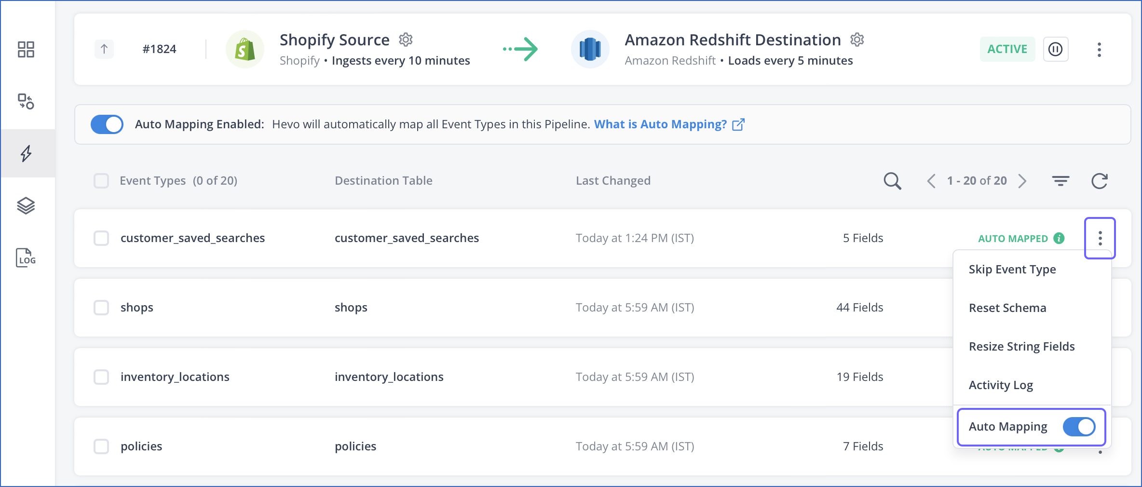Screen dimensions: 1142x487
Task: Click info icon beside AUTO MAPPED
Action: point(1059,238)
